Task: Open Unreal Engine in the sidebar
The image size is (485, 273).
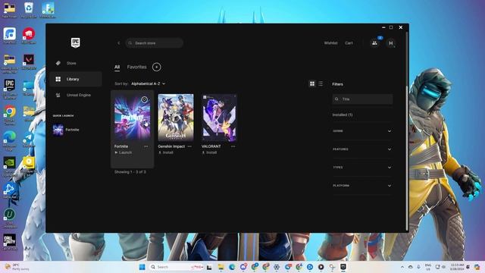Action: pos(76,95)
